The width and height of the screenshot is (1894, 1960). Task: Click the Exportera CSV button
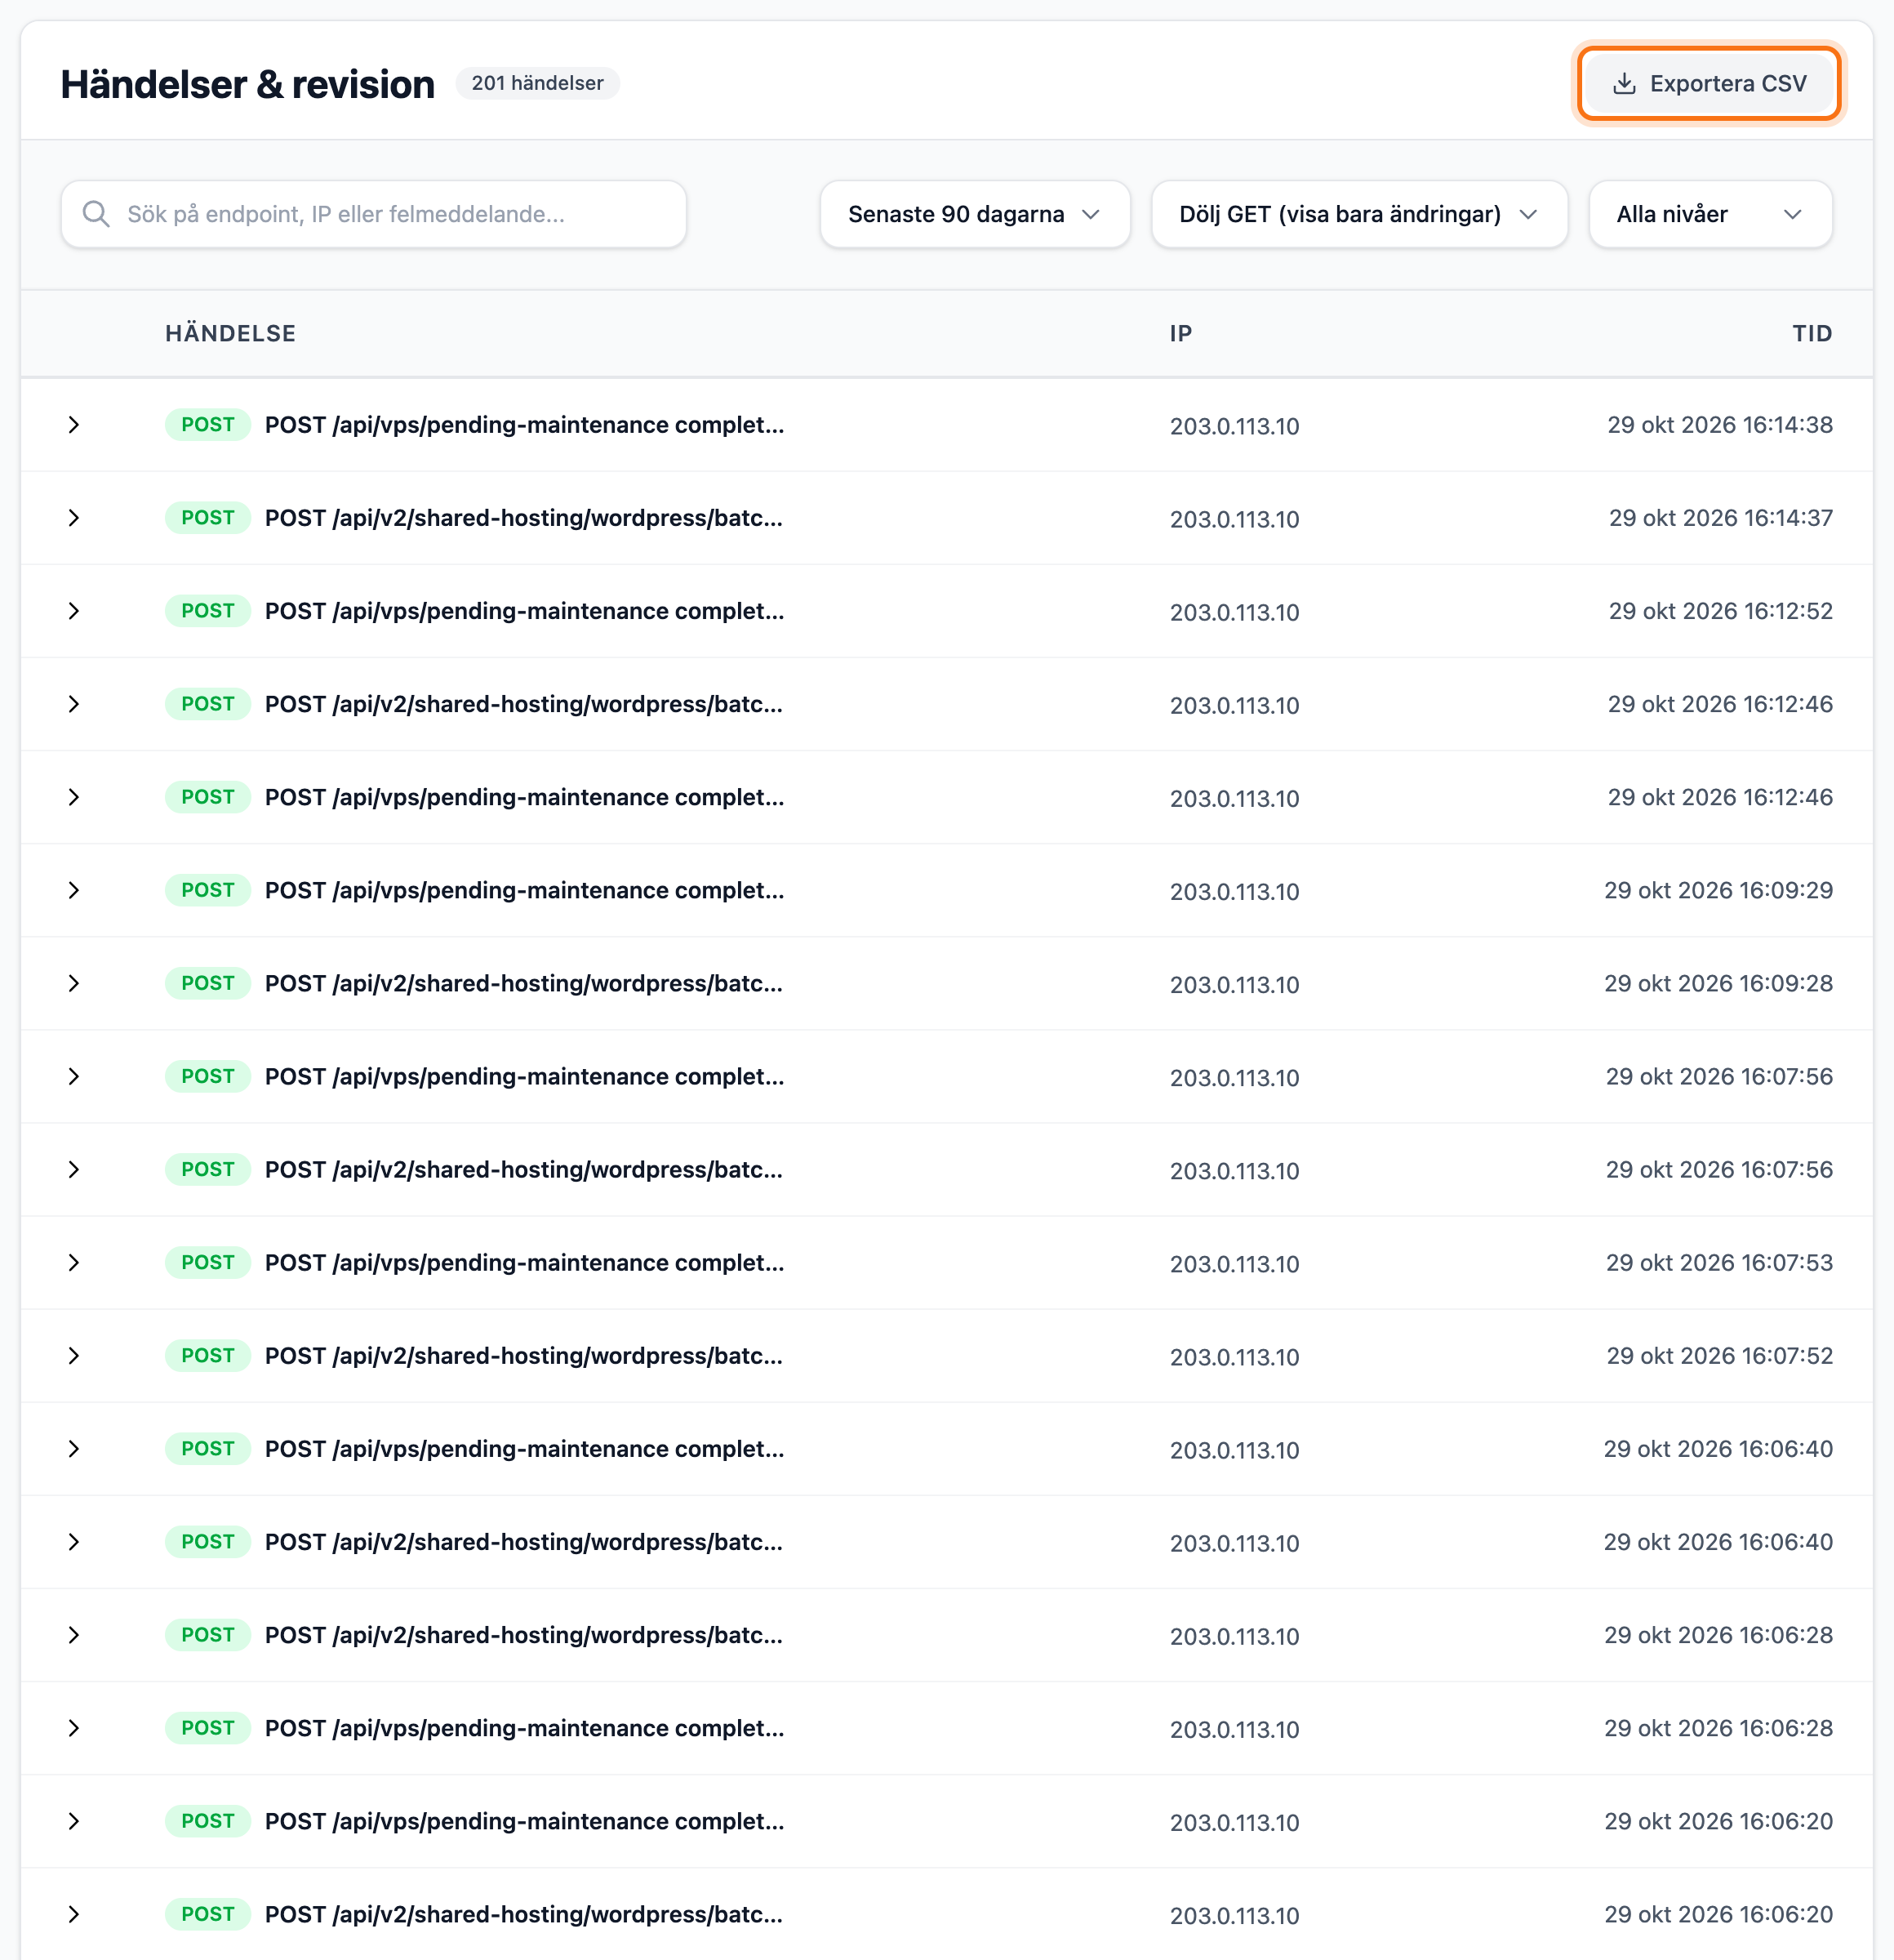click(x=1708, y=84)
